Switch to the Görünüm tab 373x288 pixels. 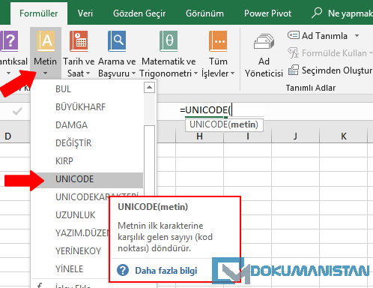pos(204,13)
